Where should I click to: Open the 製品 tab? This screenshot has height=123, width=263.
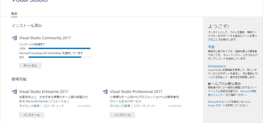(14, 14)
